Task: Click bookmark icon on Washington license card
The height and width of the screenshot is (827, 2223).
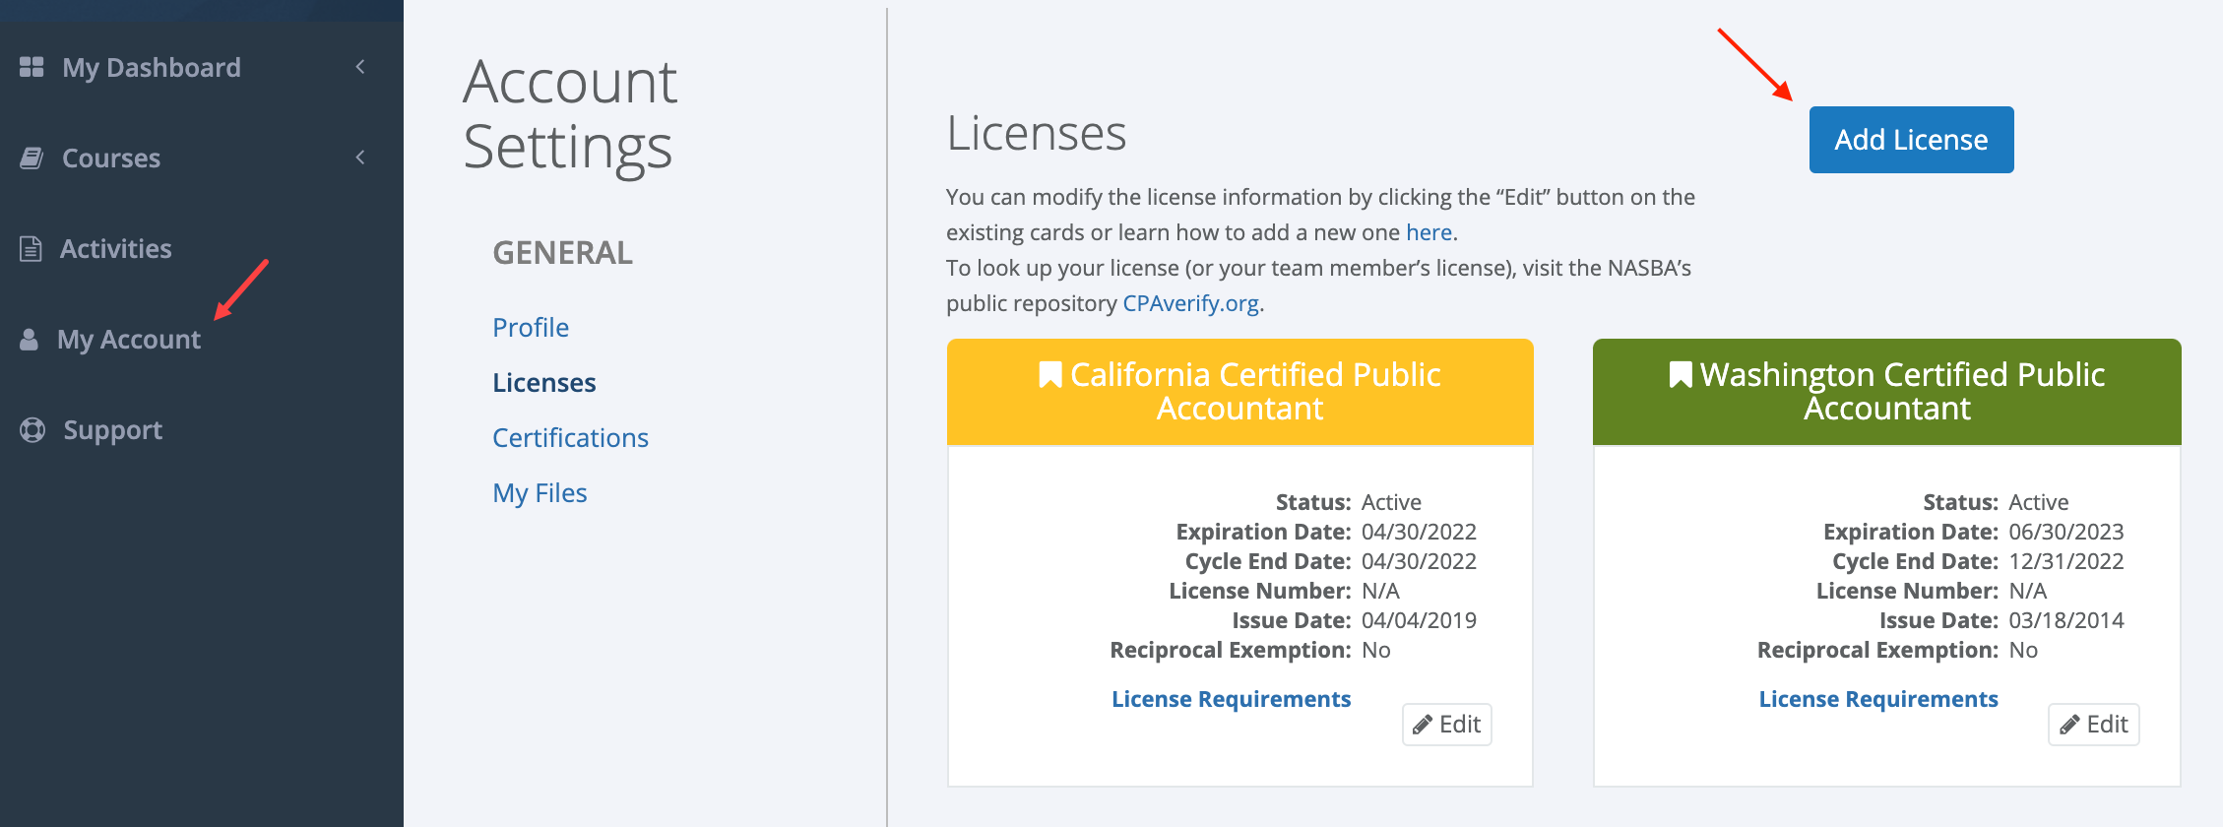Action: [x=1681, y=374]
